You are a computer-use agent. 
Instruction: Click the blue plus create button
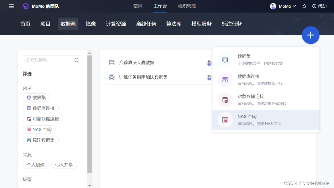point(310,35)
